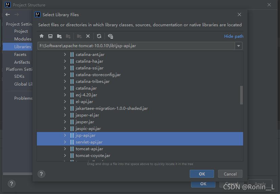Click into the library path field

coord(136,46)
